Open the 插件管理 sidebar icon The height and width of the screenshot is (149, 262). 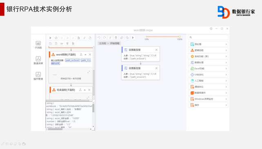click(38, 76)
